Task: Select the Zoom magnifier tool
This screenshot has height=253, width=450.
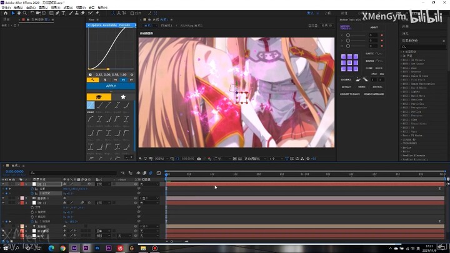Action: point(25,13)
